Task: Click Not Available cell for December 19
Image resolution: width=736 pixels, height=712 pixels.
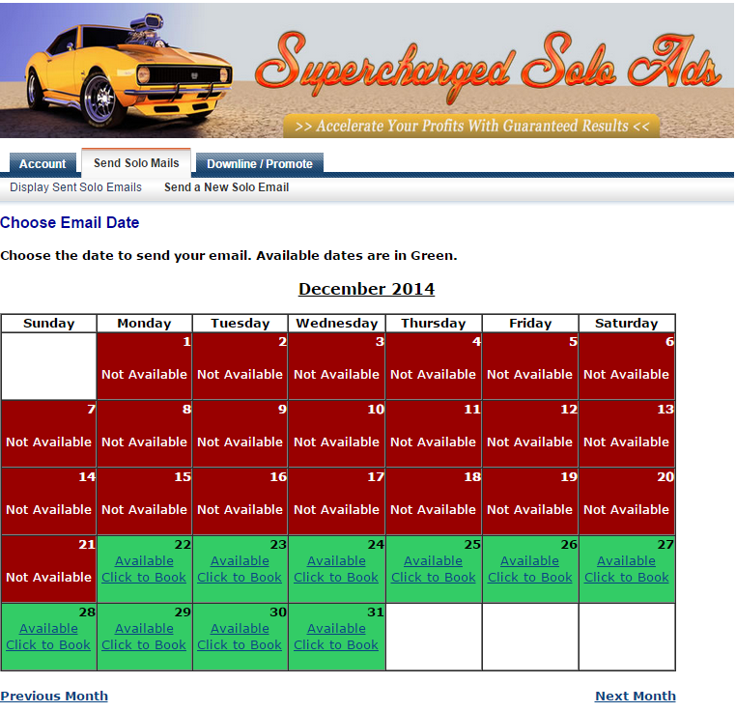Action: coord(530,501)
